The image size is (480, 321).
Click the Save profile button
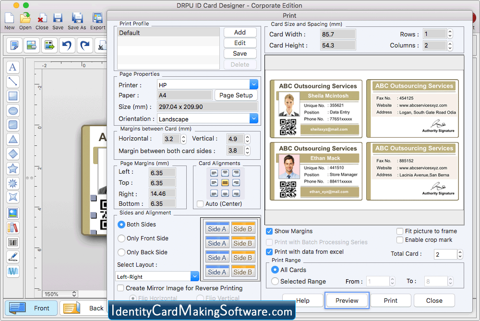[240, 54]
